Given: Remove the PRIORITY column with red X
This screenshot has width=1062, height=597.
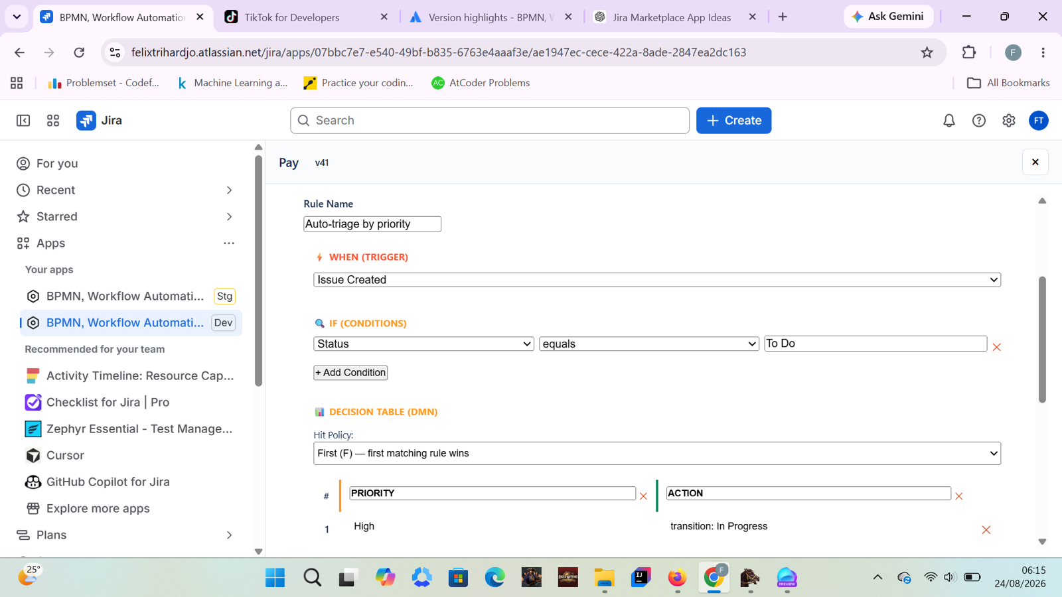Looking at the screenshot, I should pos(643,496).
